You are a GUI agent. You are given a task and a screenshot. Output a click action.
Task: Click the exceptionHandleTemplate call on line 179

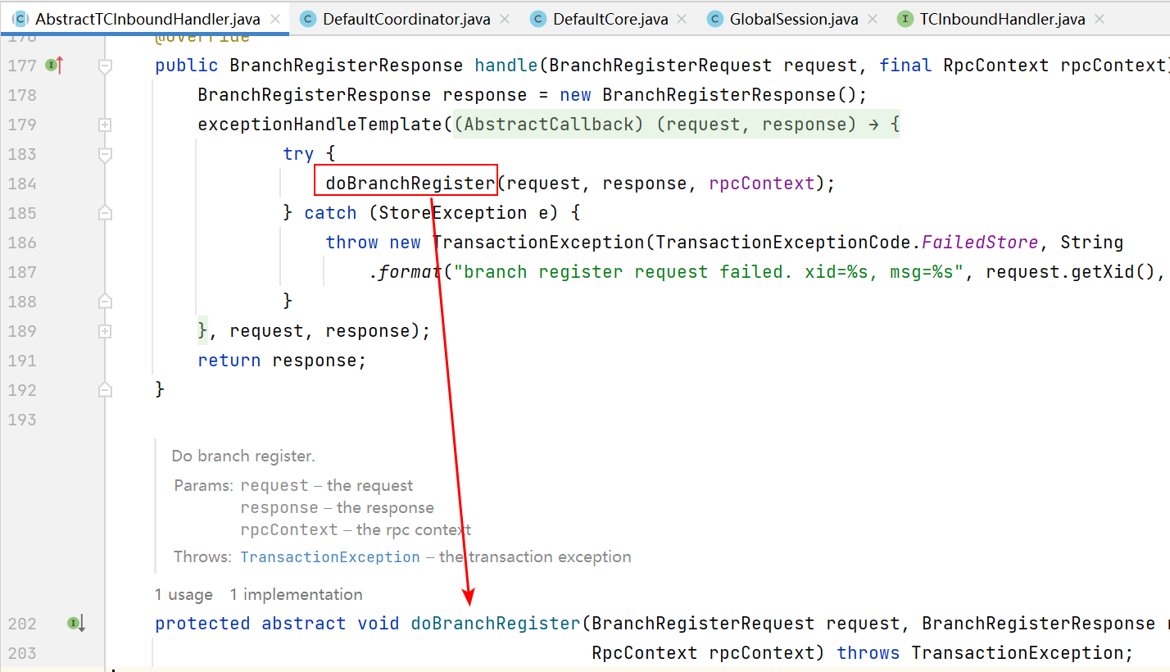click(x=320, y=125)
